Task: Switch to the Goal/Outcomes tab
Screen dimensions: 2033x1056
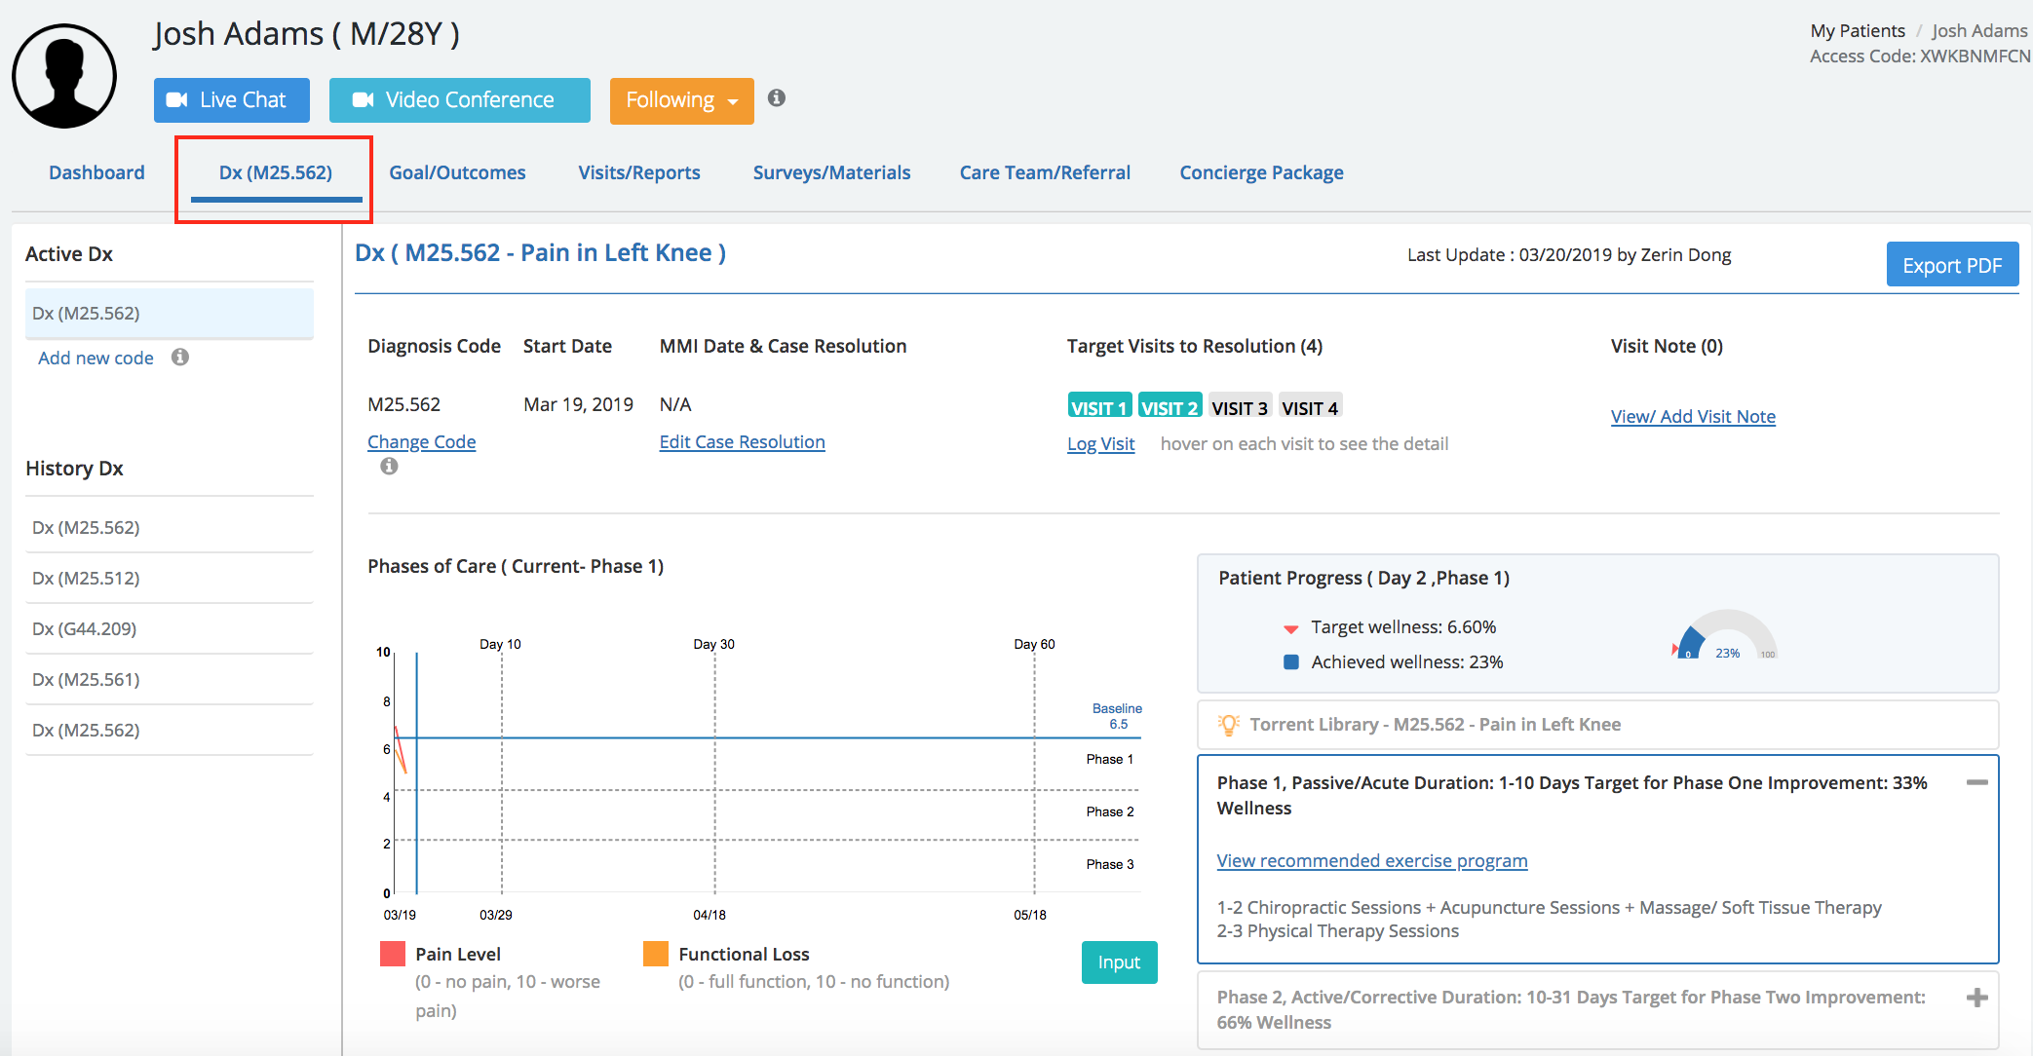Action: pyautogui.click(x=457, y=172)
